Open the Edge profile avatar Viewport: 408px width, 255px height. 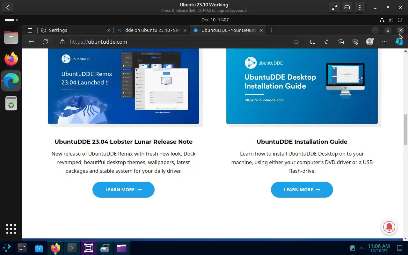370,42
